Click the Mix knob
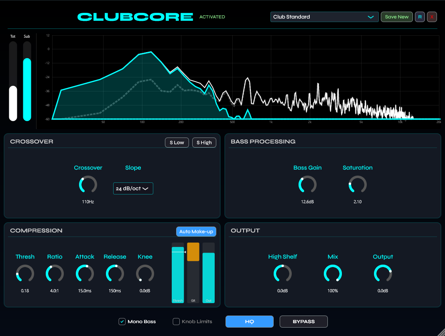445x336 pixels. click(x=333, y=273)
